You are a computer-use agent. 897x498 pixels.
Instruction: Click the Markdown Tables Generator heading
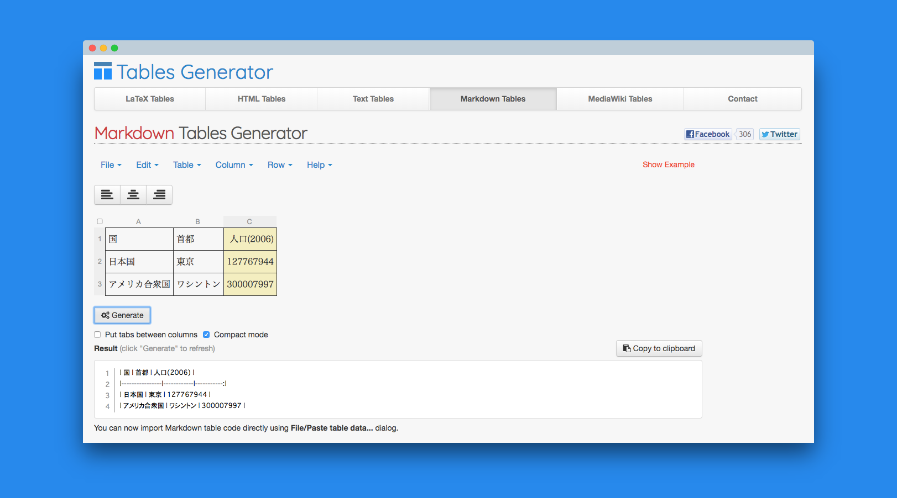click(201, 133)
